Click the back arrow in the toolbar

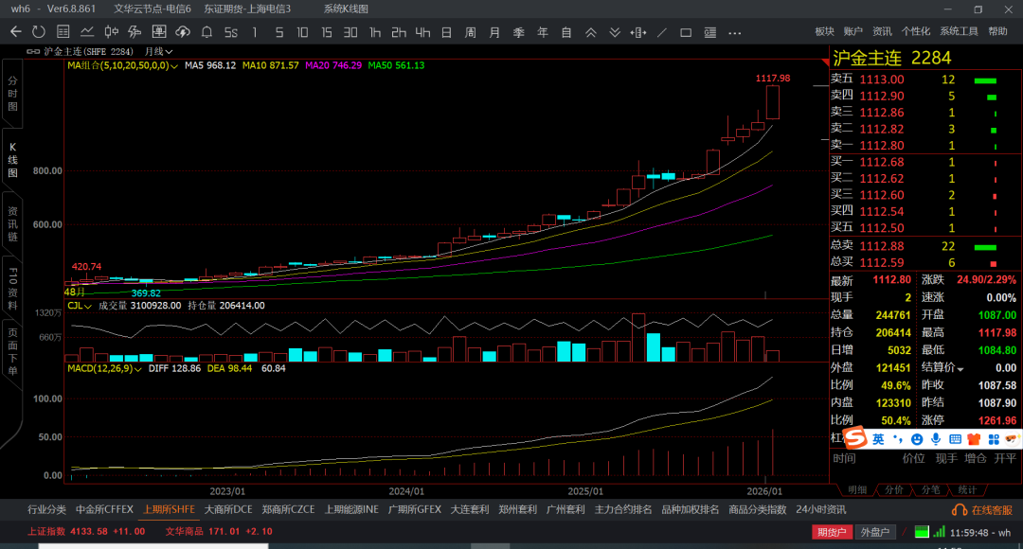(x=15, y=32)
